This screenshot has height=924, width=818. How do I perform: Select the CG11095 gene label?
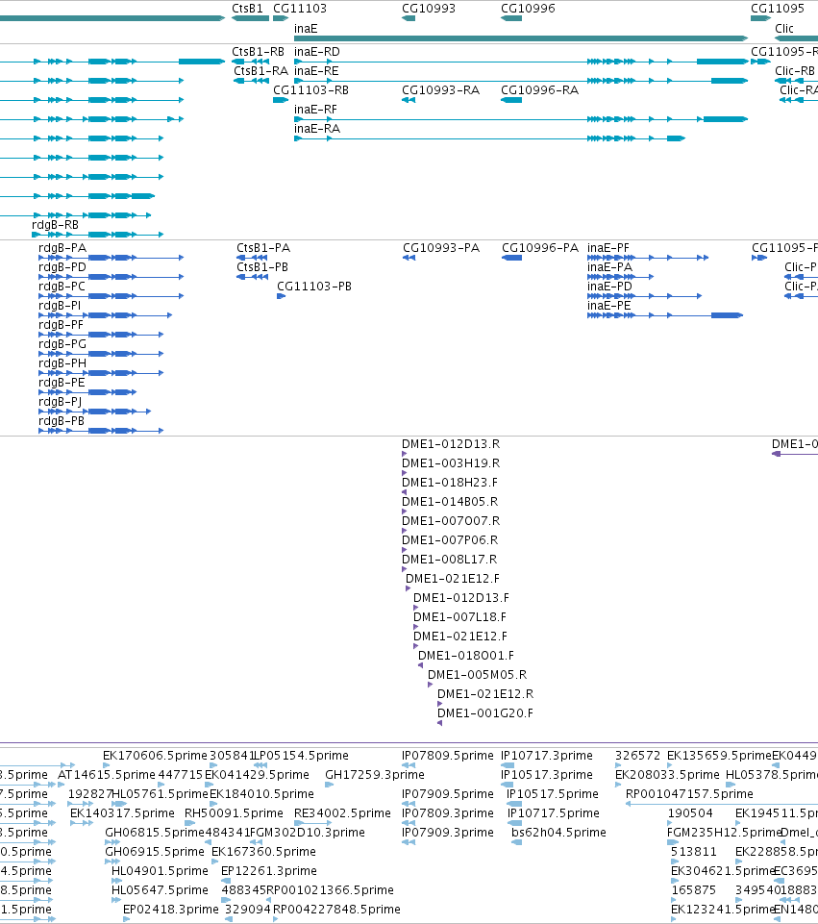pos(778,9)
